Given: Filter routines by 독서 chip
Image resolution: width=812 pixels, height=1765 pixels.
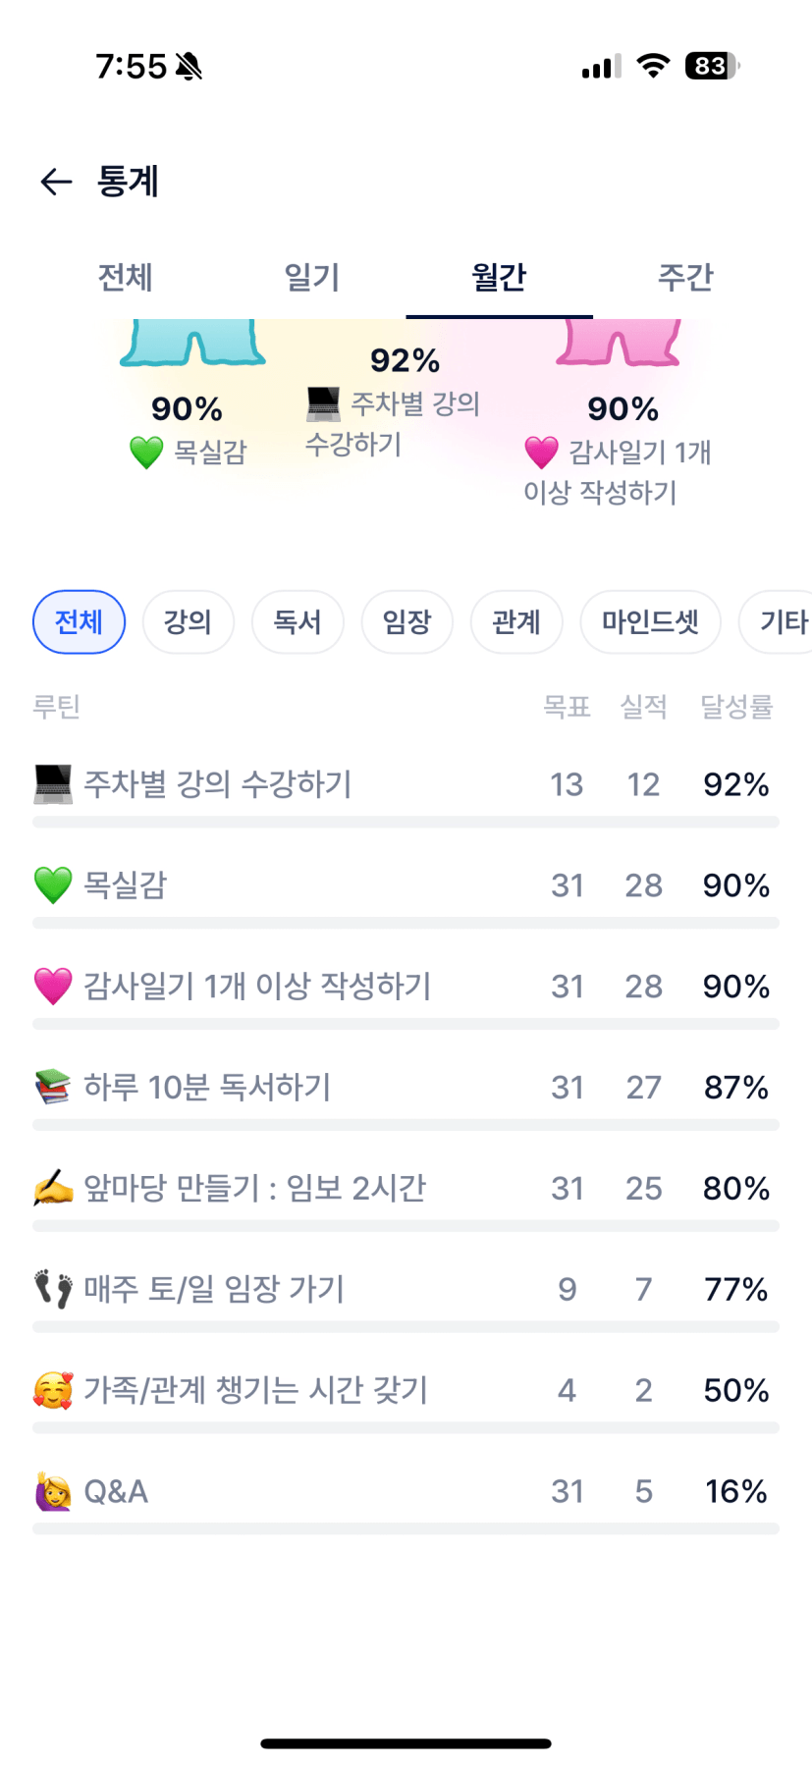Looking at the screenshot, I should pos(298,621).
